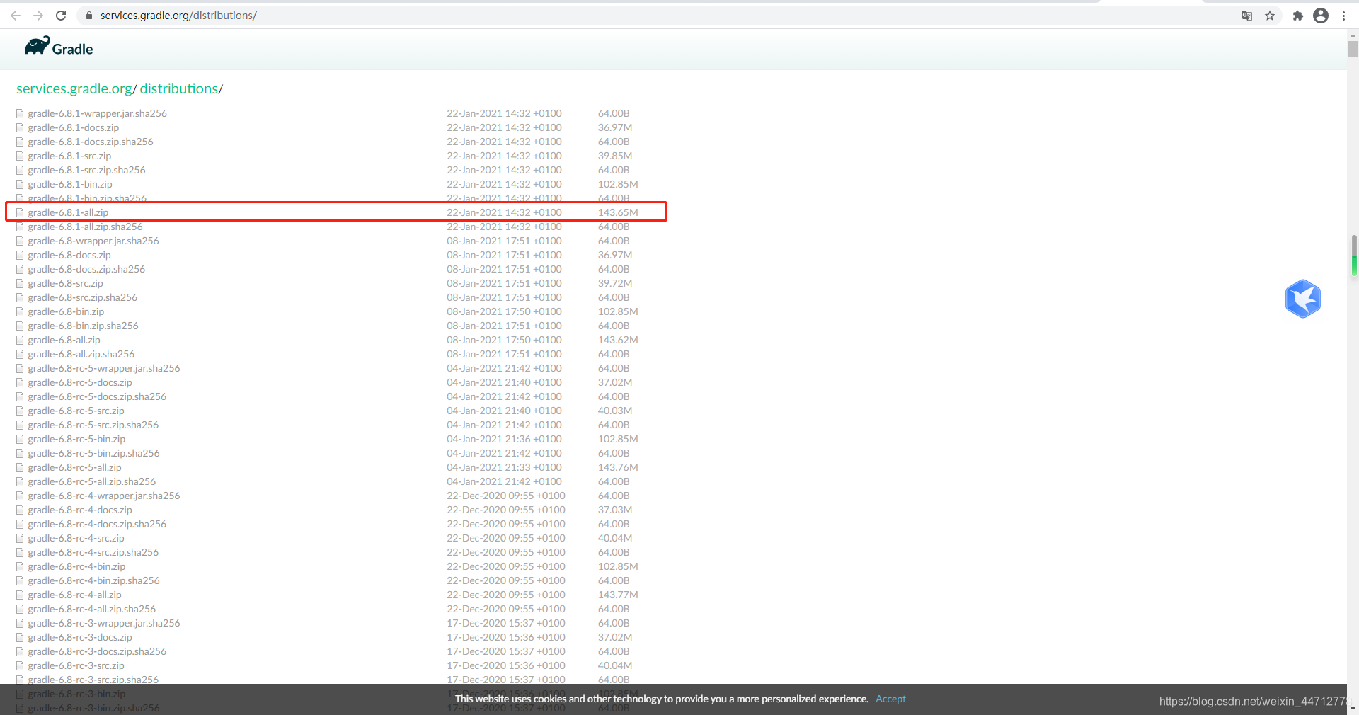Click the file icon beside gradle-6.8-all.zip
1359x715 pixels.
tap(20, 340)
